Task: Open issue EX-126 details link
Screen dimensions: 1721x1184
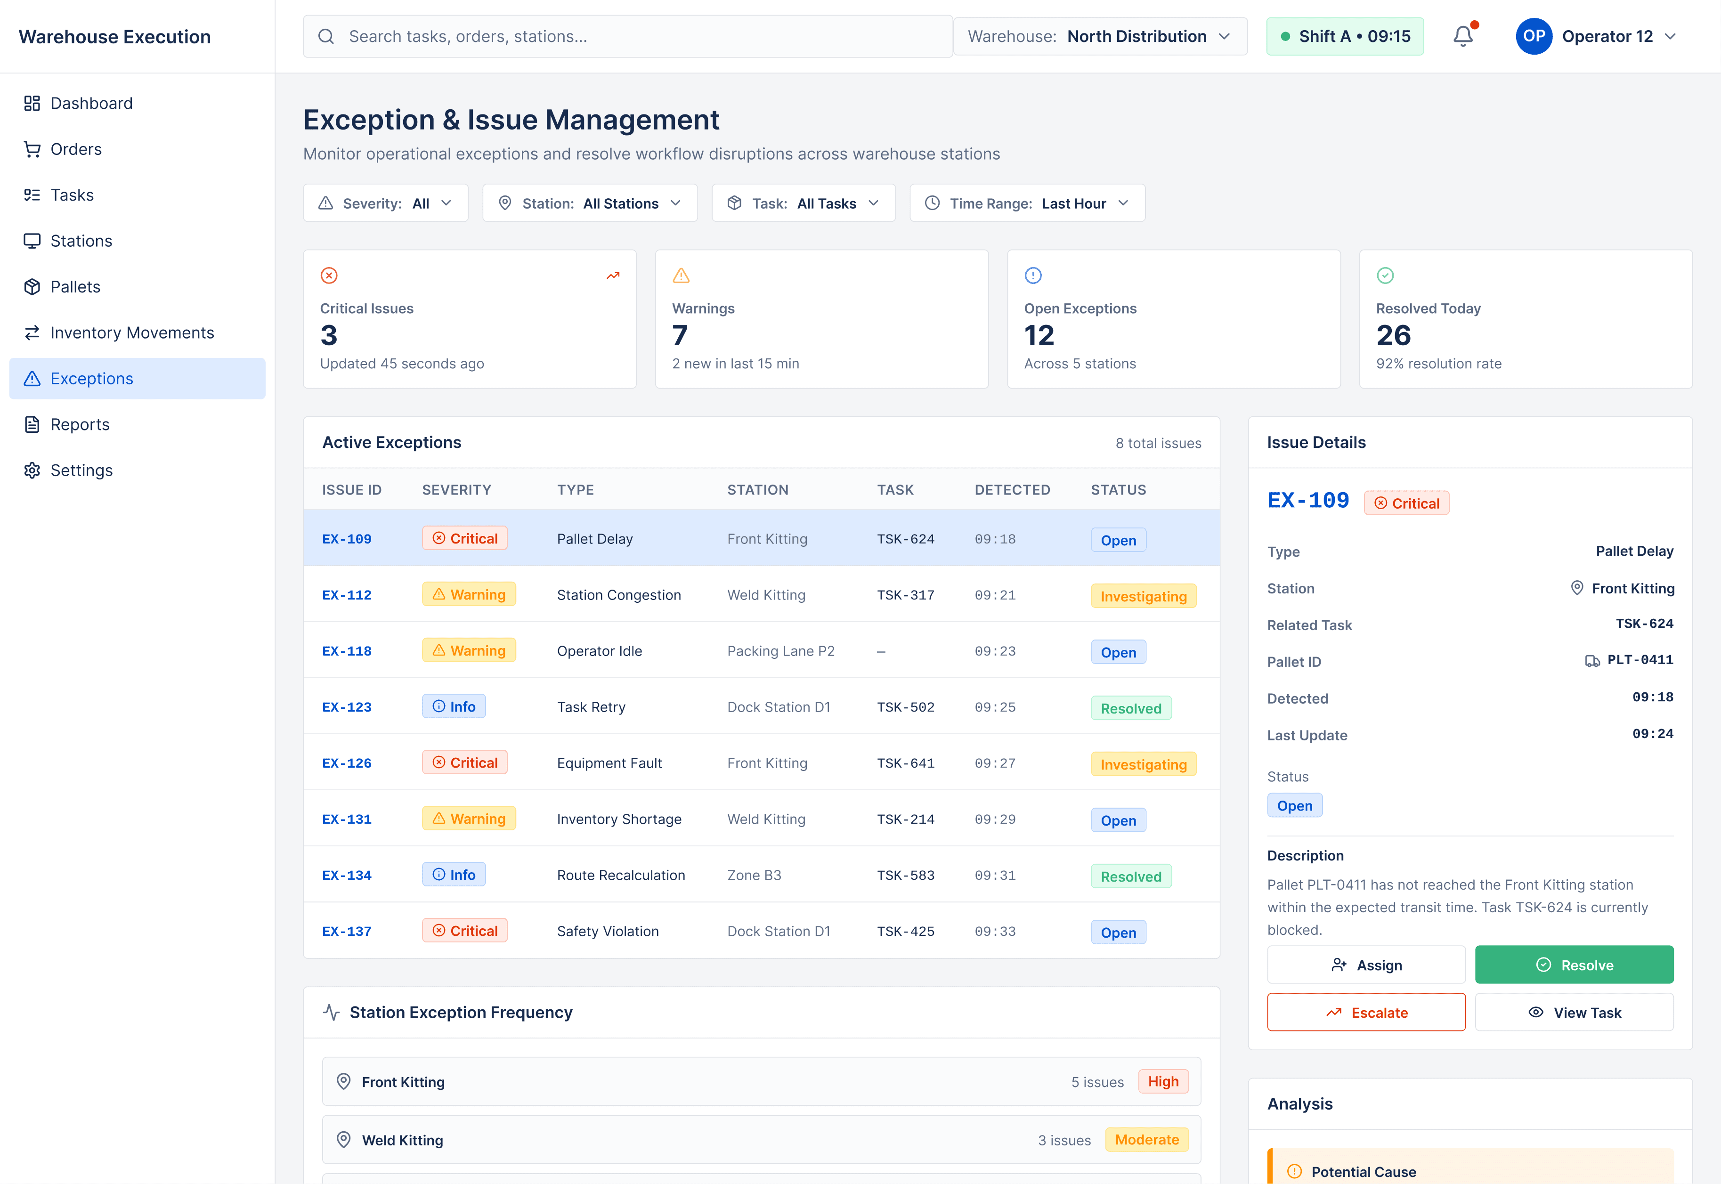Action: tap(347, 762)
